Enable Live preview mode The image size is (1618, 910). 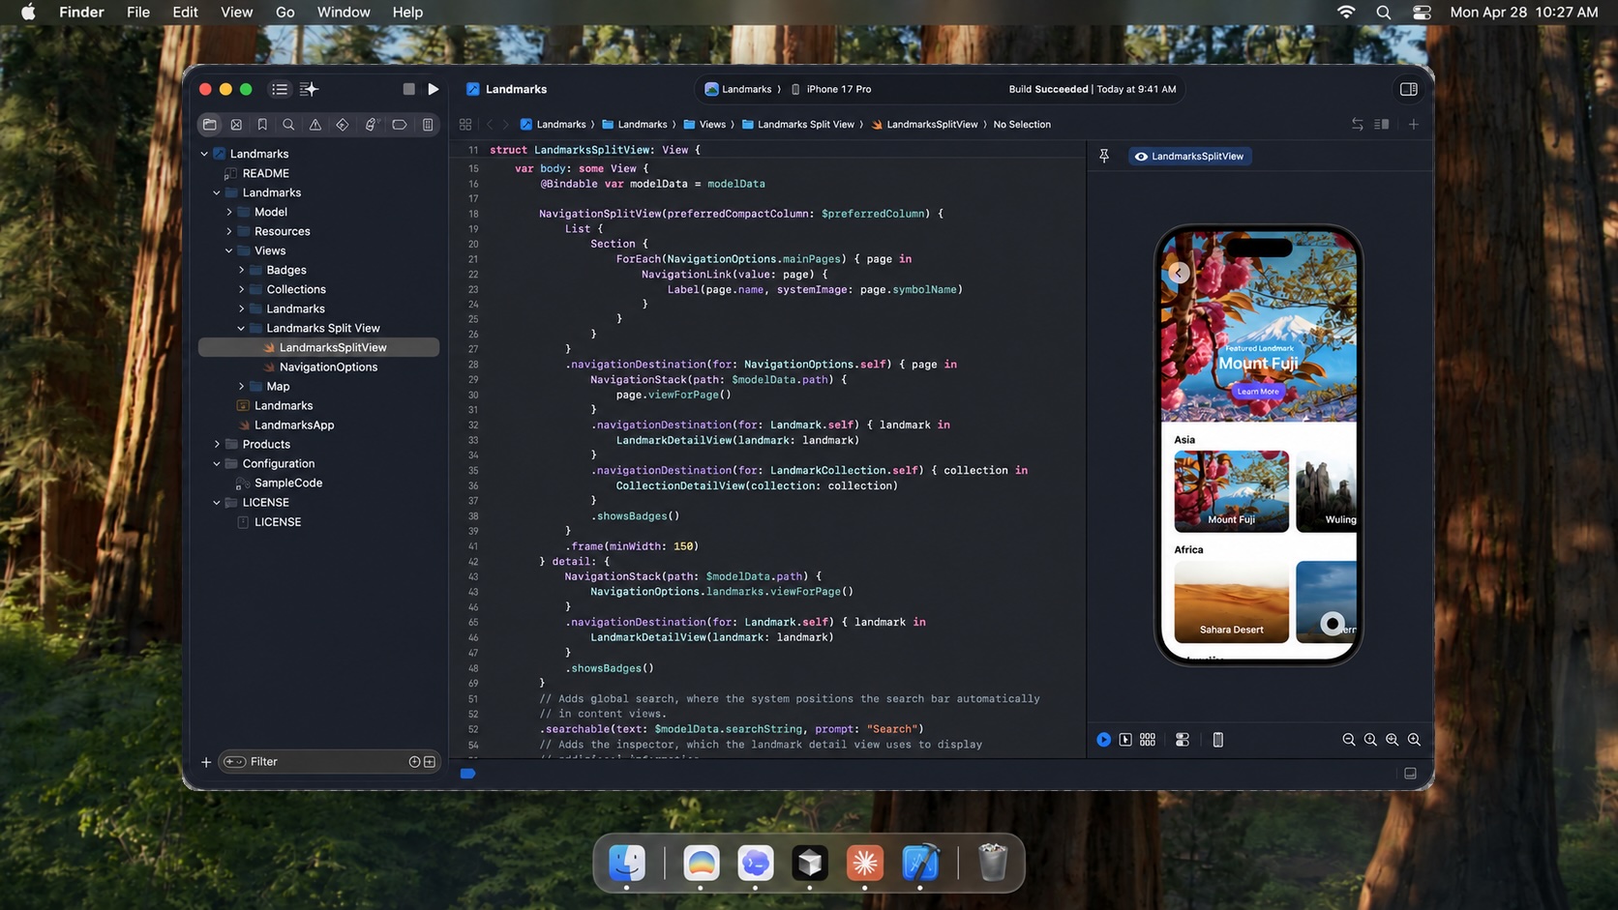pos(1104,740)
